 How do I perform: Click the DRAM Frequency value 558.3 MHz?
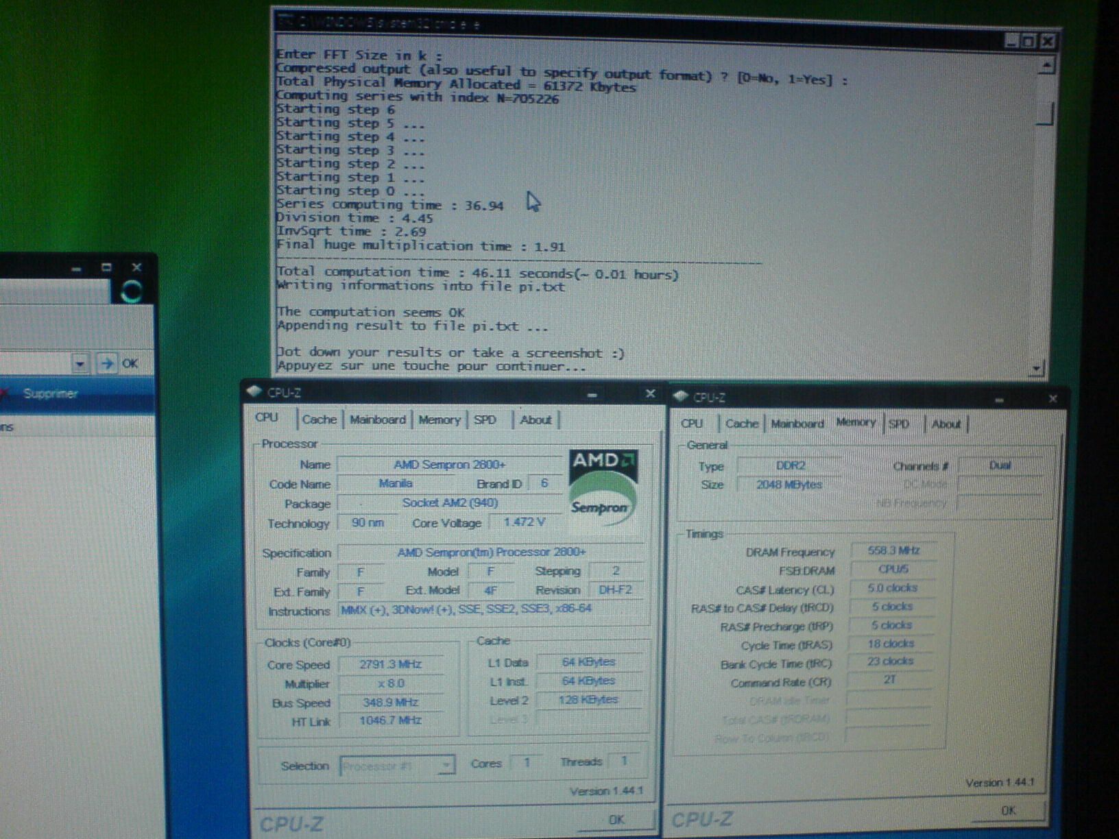tap(893, 550)
